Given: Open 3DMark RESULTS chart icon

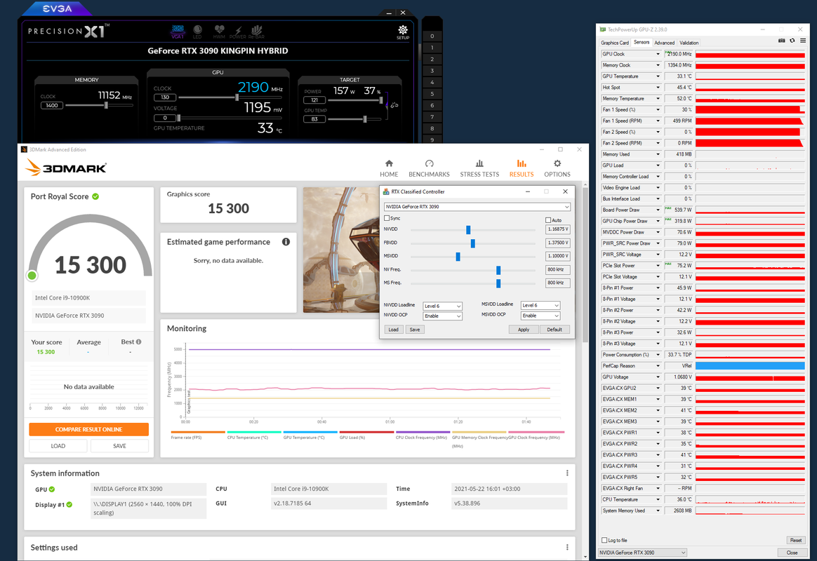Looking at the screenshot, I should [x=522, y=163].
